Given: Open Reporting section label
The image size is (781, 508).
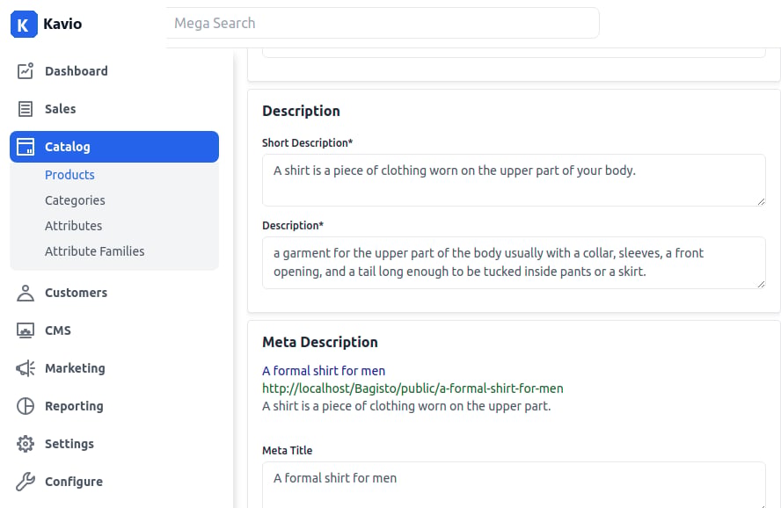Looking at the screenshot, I should pos(74,407).
